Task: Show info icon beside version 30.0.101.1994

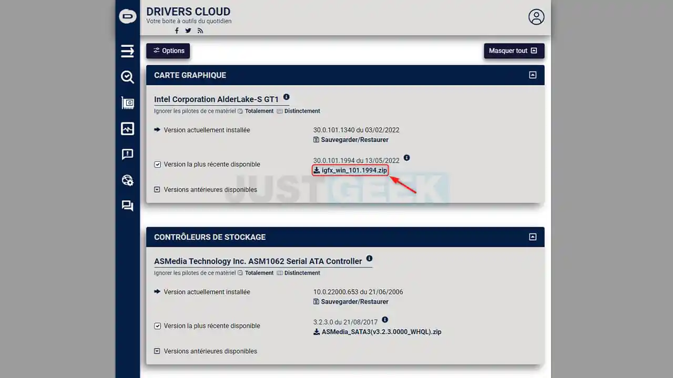Action: tap(406, 158)
